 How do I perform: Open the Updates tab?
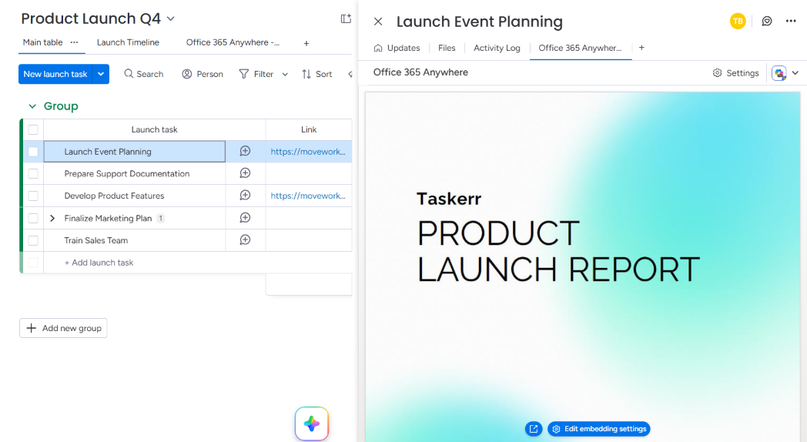[397, 48]
